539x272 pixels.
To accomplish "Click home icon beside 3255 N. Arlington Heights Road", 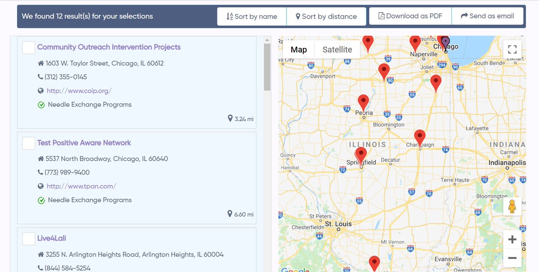I will 41,255.
